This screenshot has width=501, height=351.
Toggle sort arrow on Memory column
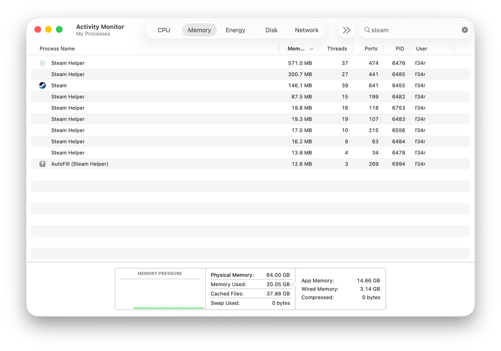coord(311,49)
